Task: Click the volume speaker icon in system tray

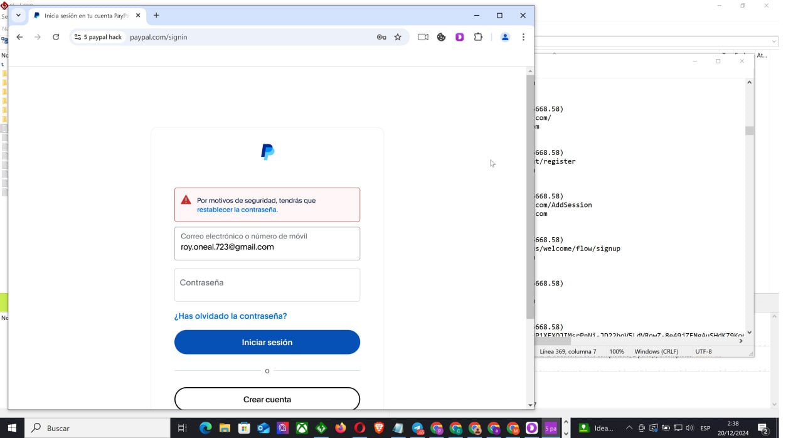Action: (689, 428)
